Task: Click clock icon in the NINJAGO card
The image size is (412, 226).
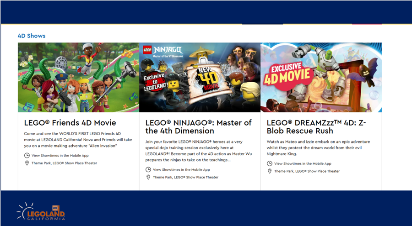Action: tap(148, 170)
